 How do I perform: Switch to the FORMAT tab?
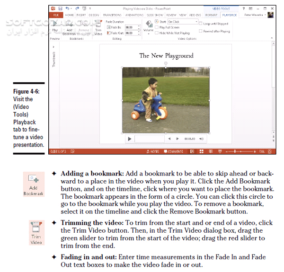click(212, 15)
